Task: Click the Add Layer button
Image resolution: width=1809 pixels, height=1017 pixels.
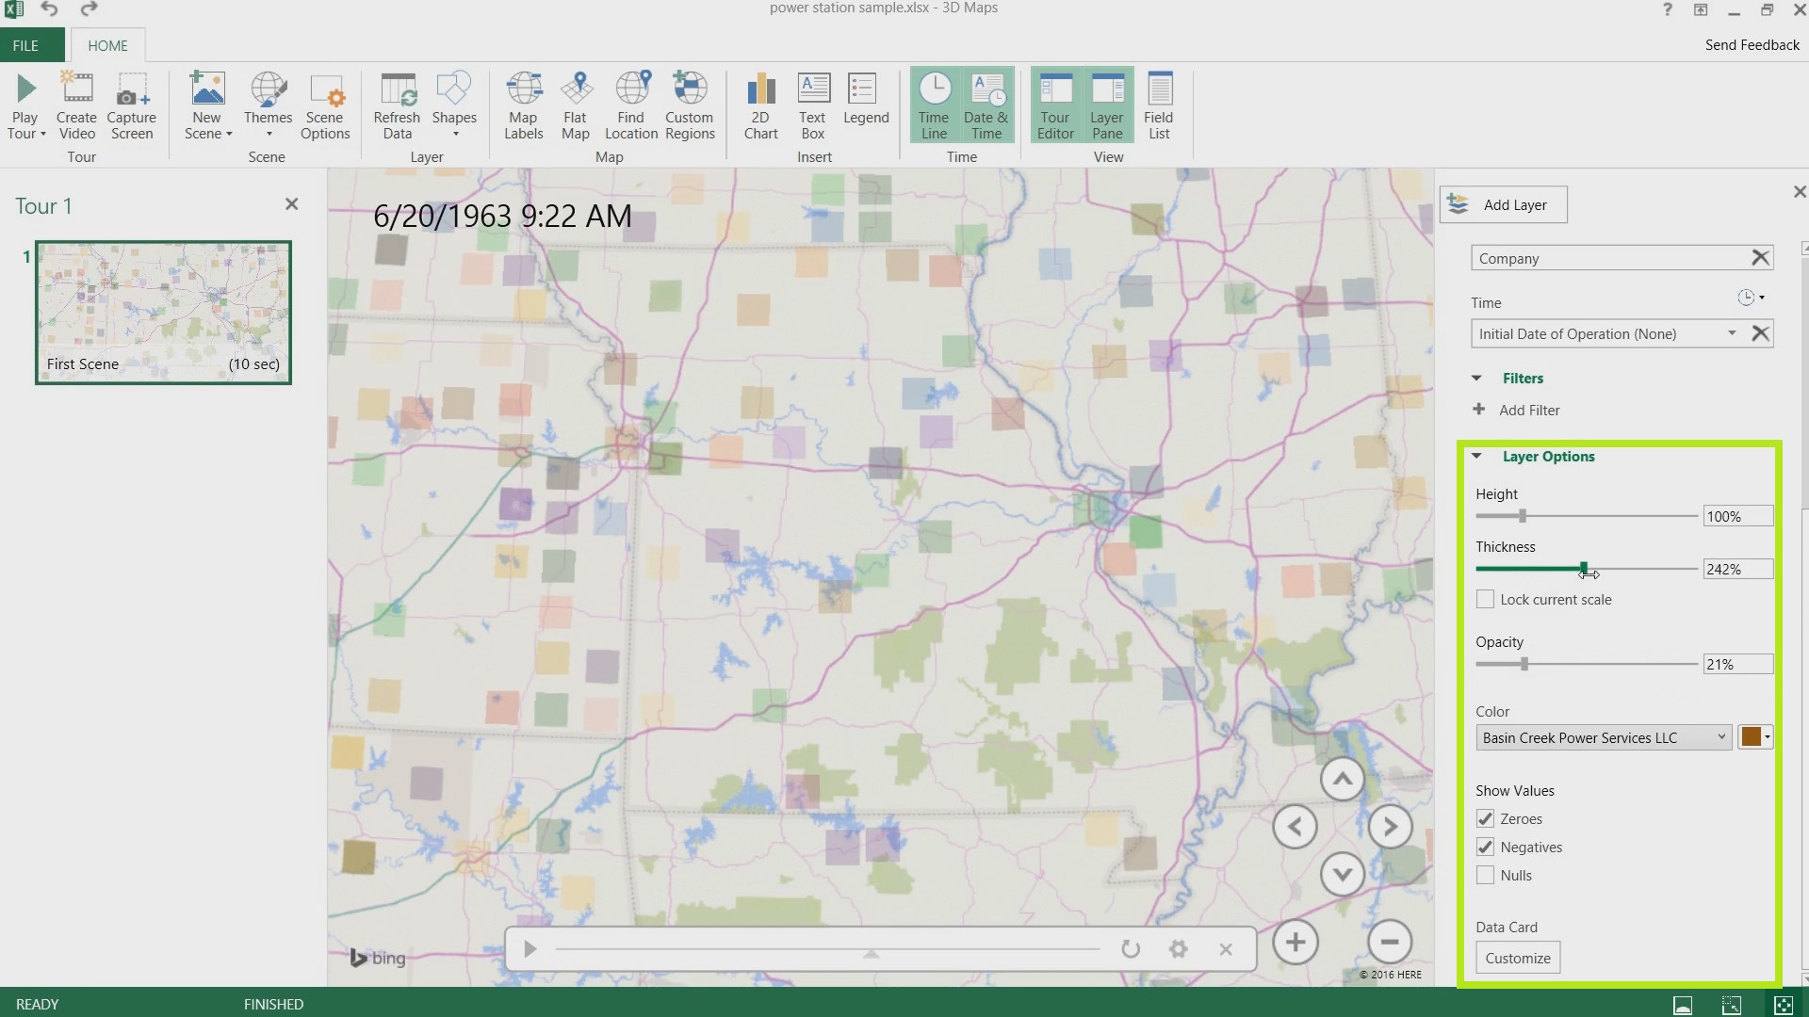Action: click(x=1501, y=203)
